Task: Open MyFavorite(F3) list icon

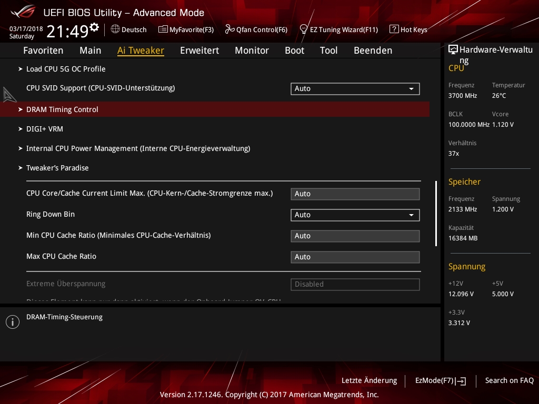Action: click(163, 29)
